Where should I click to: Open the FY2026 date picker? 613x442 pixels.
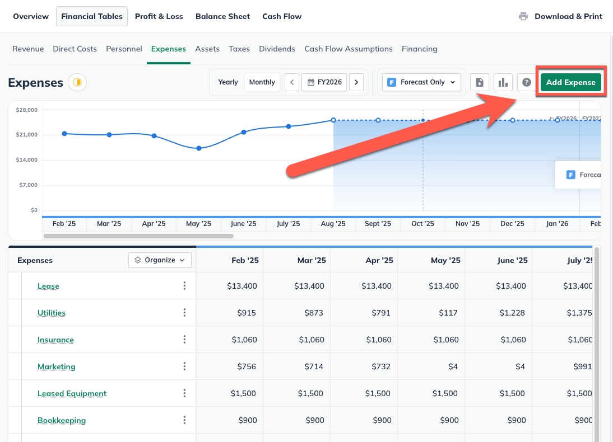pos(324,82)
